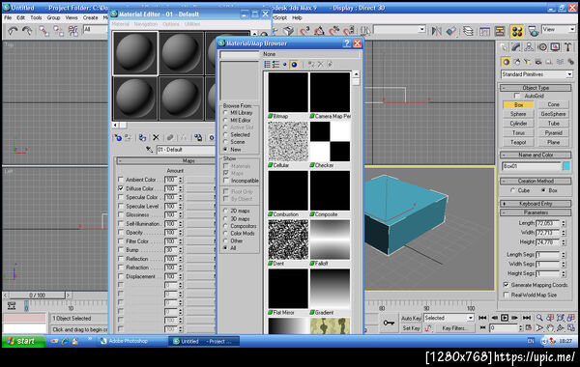This screenshot has height=367, width=580.
Task: Select the Select and Link tool
Action: tap(43, 32)
